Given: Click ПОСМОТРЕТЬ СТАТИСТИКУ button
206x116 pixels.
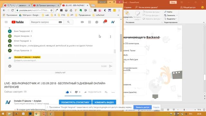Looking at the screenshot, I should pos(75,102).
